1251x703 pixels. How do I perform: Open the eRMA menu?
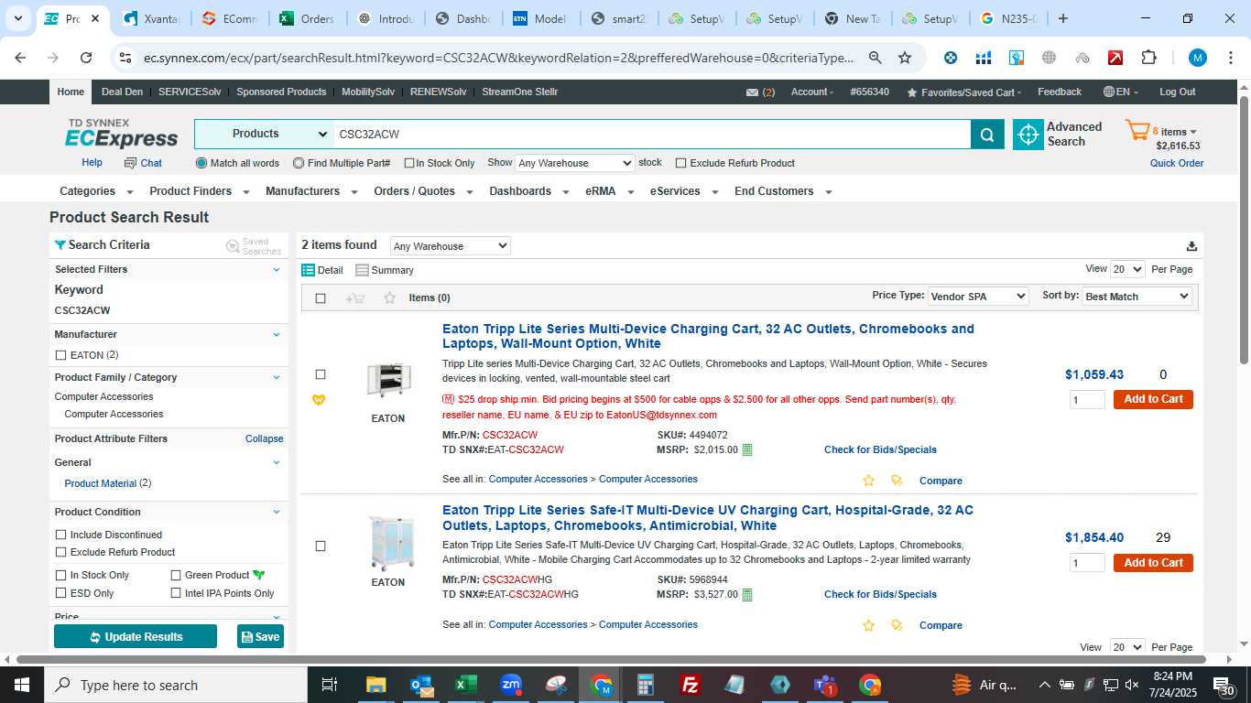coord(609,191)
